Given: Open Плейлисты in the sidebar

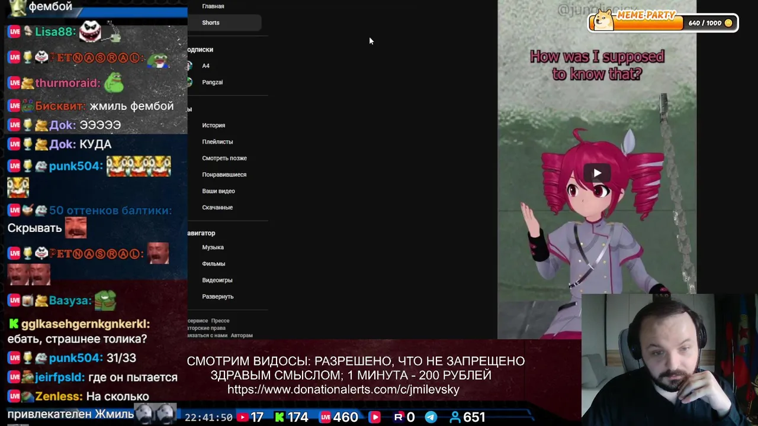Looking at the screenshot, I should 217,142.
